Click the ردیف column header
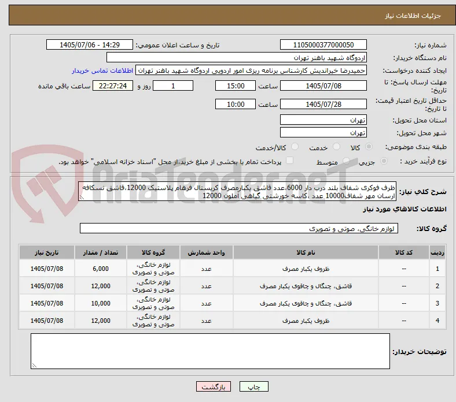Image resolution: width=456 pixels, height=402 pixels. point(437,252)
